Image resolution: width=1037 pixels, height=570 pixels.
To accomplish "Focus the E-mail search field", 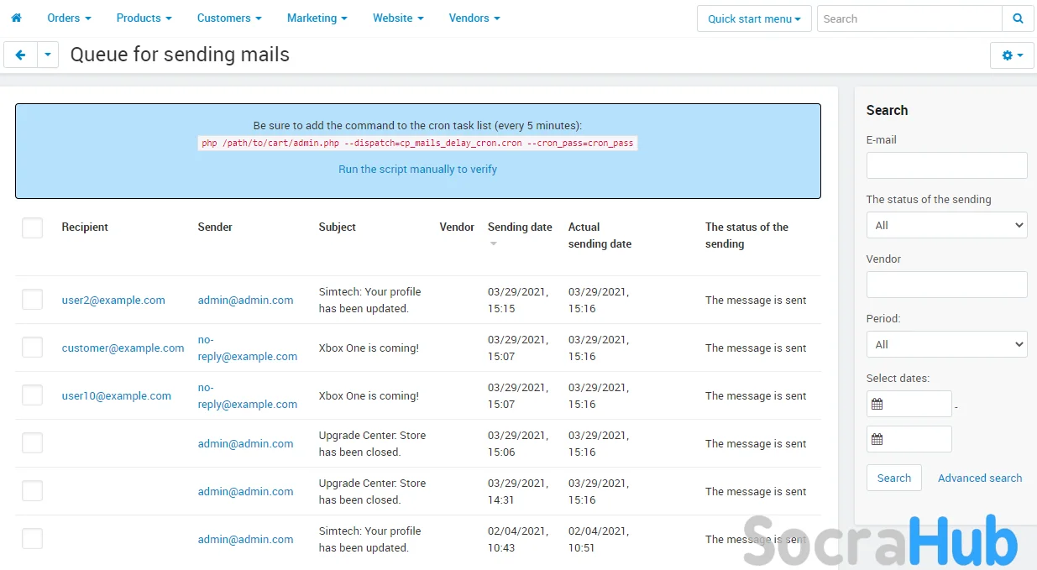I will point(946,165).
